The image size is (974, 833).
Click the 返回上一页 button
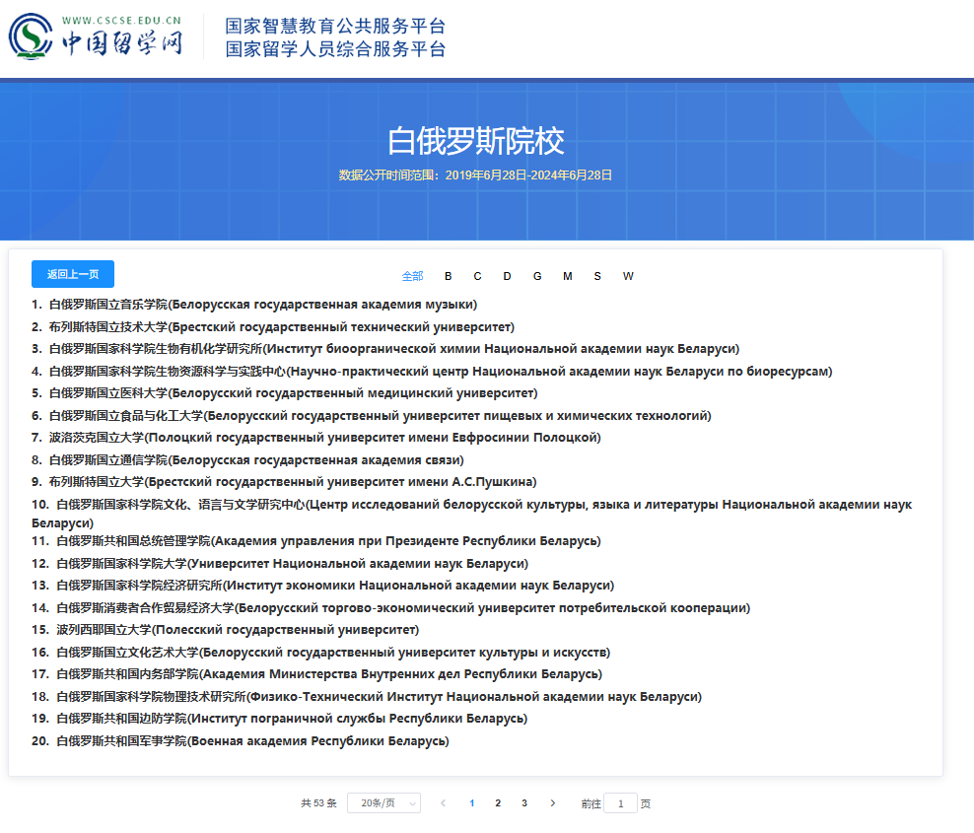(x=72, y=273)
